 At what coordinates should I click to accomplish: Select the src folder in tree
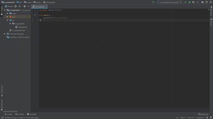coord(12,20)
